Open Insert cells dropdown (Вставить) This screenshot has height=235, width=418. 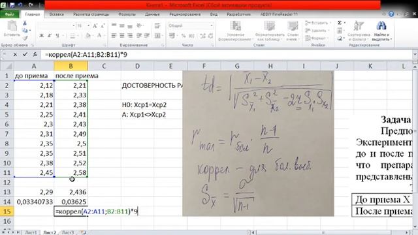[318, 23]
